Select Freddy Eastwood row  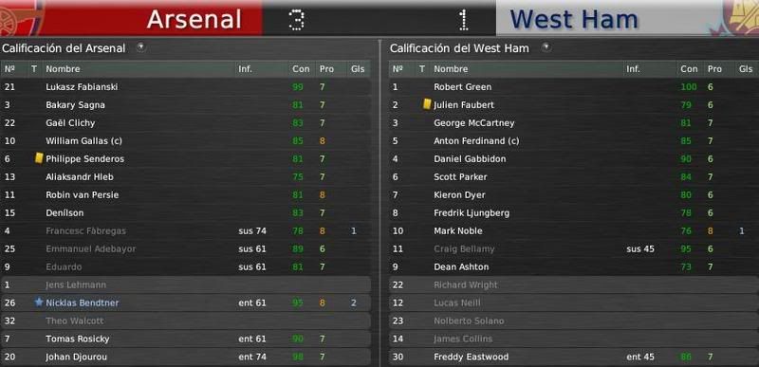(574, 357)
